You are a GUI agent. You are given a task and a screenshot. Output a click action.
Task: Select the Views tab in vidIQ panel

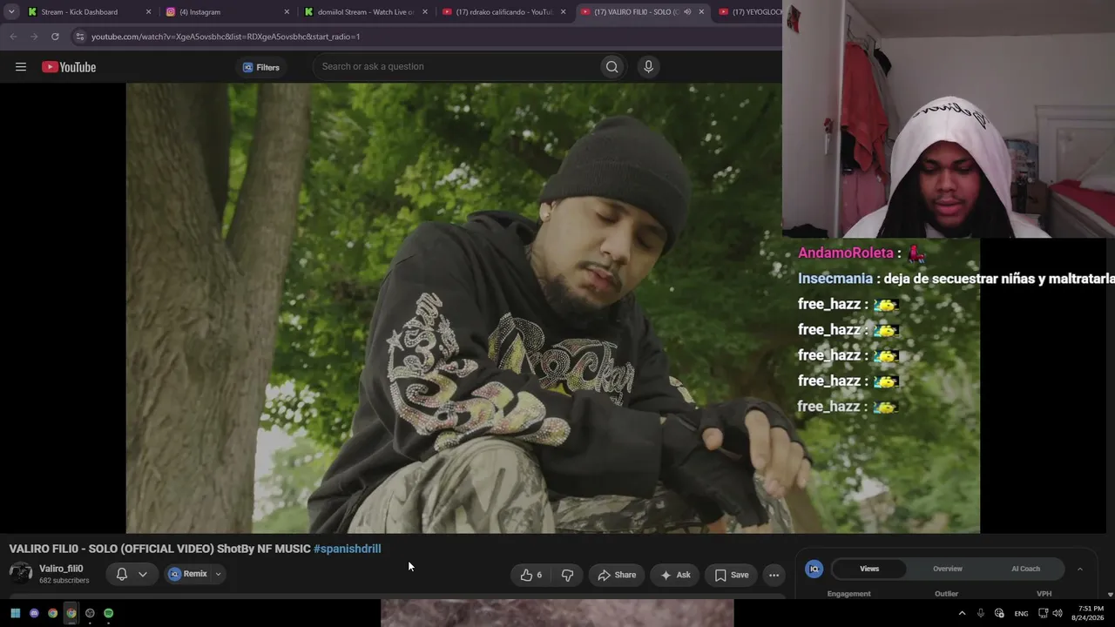869,569
